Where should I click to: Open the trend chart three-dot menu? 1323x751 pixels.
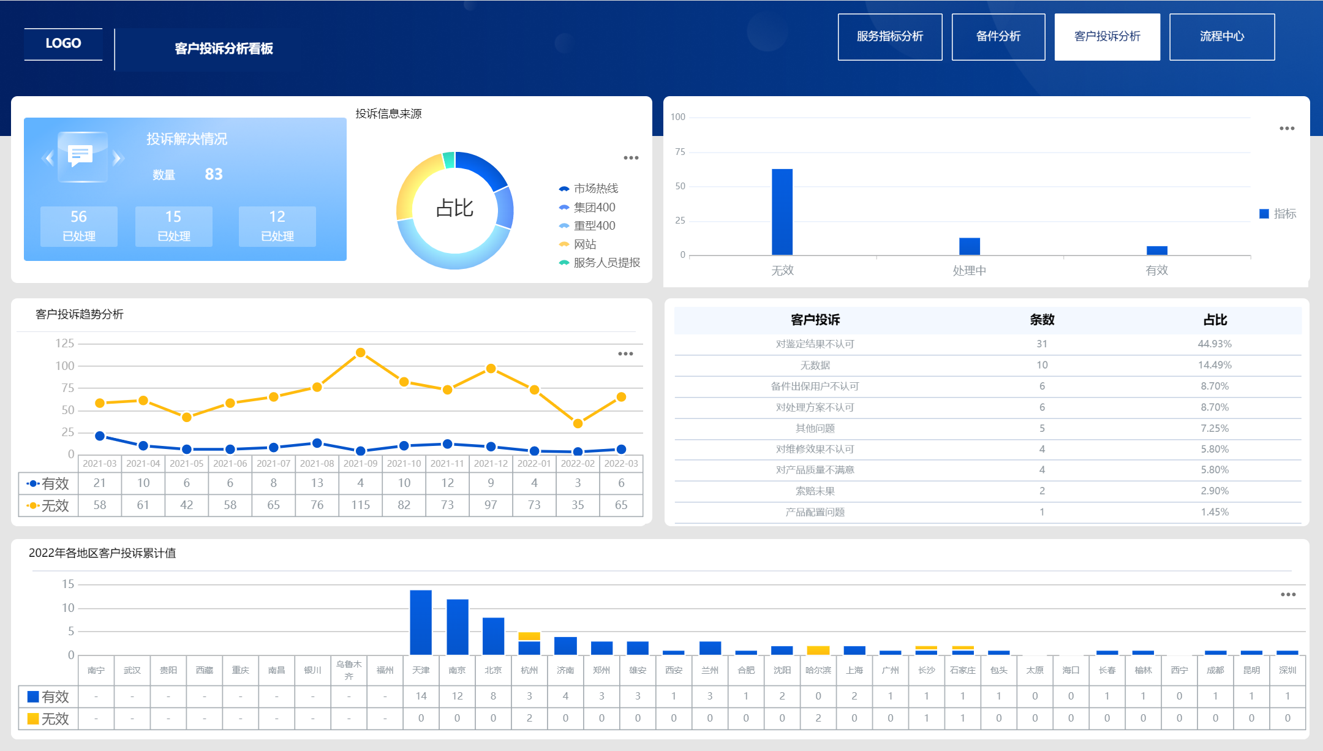[625, 354]
